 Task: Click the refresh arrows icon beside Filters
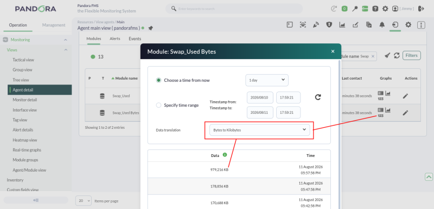(397, 55)
